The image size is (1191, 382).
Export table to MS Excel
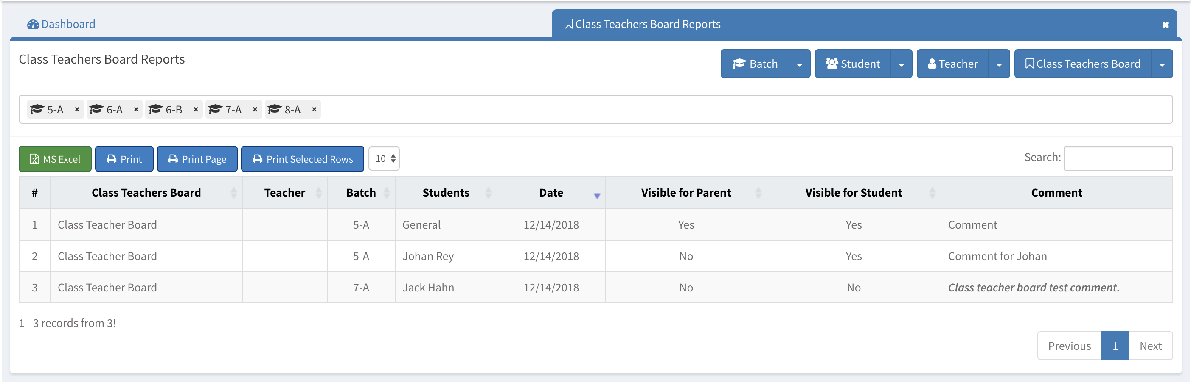pos(55,159)
